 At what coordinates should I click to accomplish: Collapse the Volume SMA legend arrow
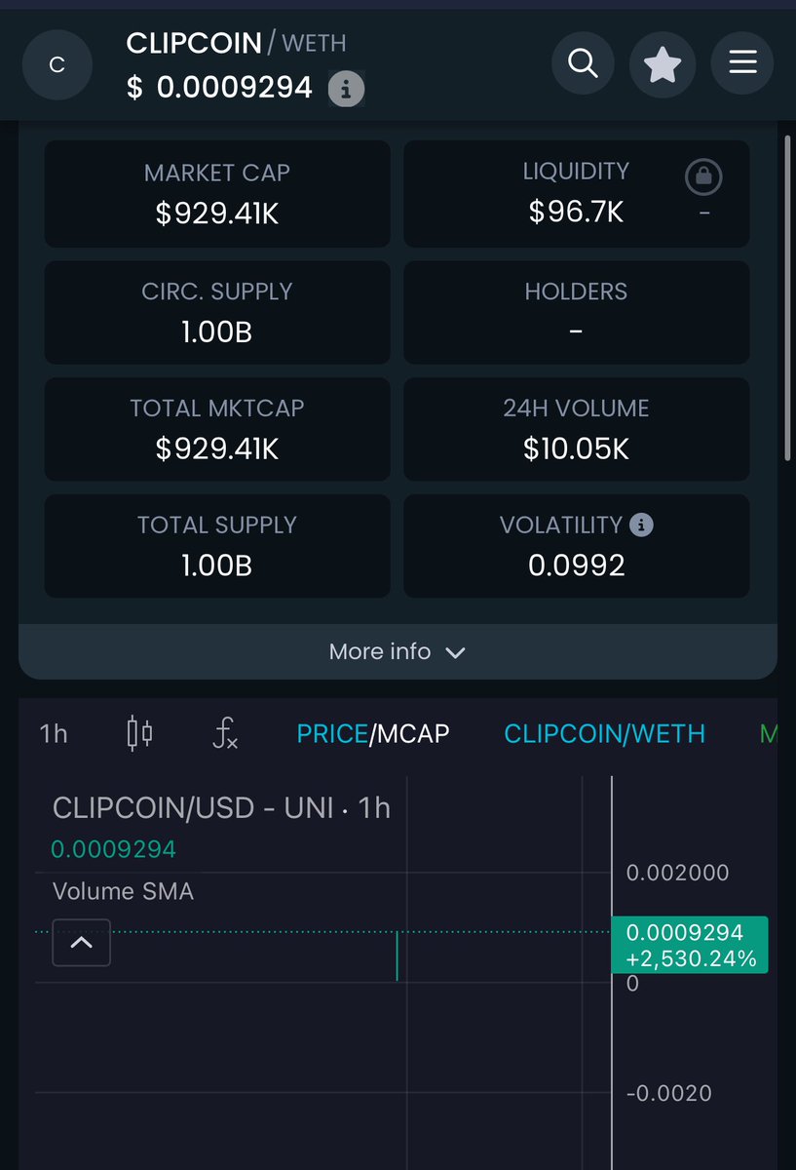[82, 943]
